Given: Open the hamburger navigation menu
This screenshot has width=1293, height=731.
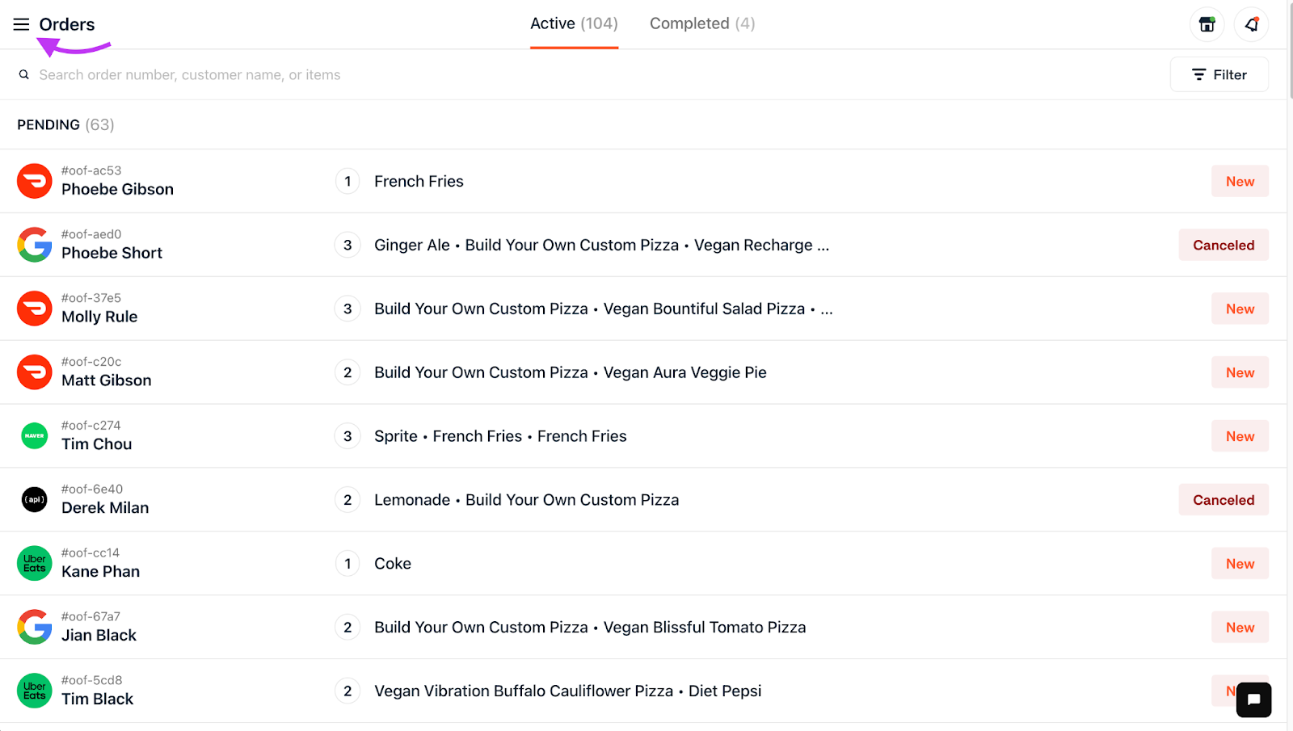Looking at the screenshot, I should tap(21, 24).
